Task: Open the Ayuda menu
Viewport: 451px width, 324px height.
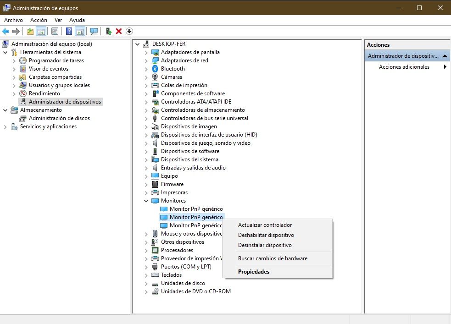Action: [x=77, y=20]
